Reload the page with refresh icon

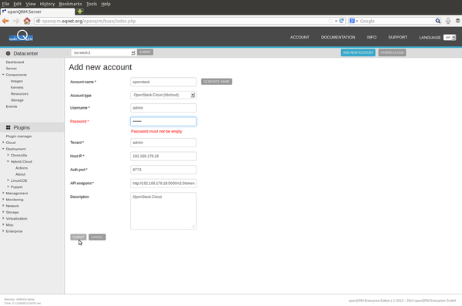click(x=341, y=21)
